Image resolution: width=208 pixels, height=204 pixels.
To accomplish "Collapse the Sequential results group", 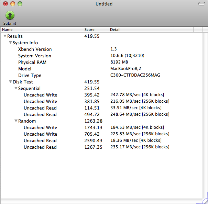I will pos(16,88).
